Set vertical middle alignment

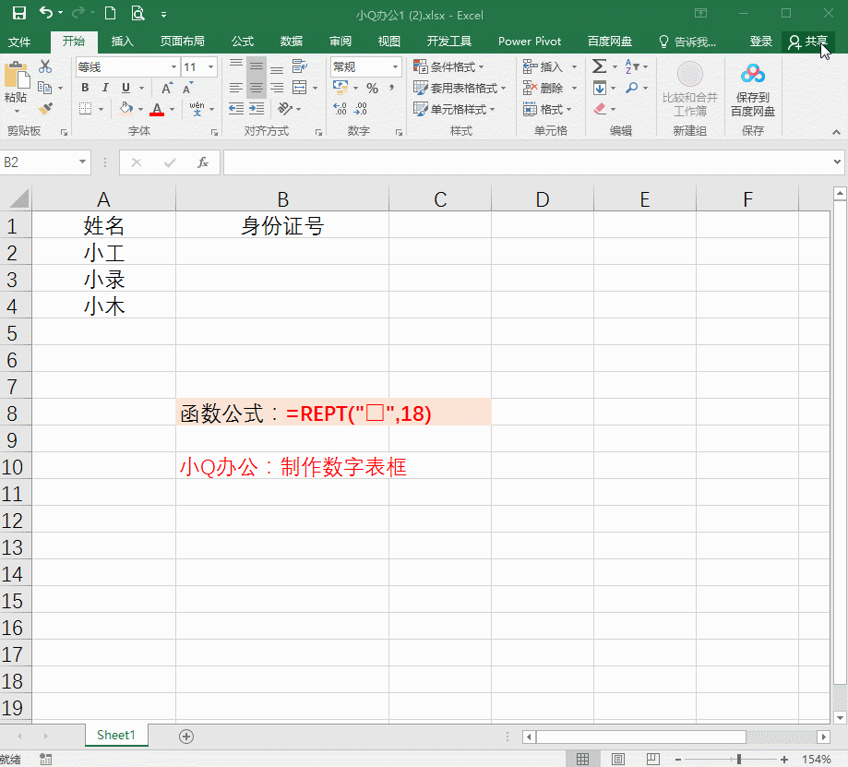point(257,66)
